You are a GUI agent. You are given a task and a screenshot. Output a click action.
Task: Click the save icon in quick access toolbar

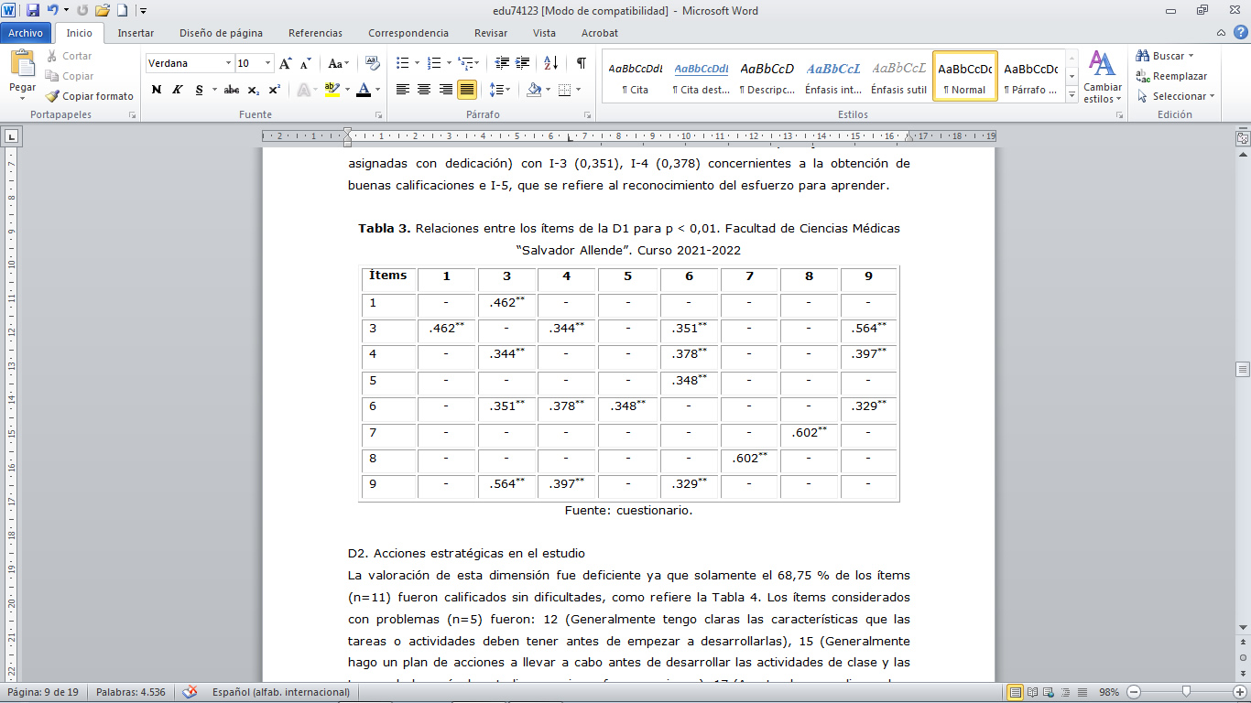tap(33, 10)
